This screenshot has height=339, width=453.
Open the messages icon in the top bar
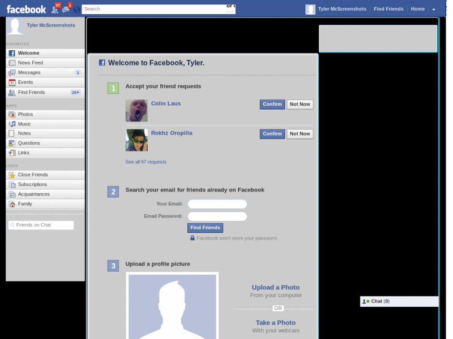pos(66,10)
